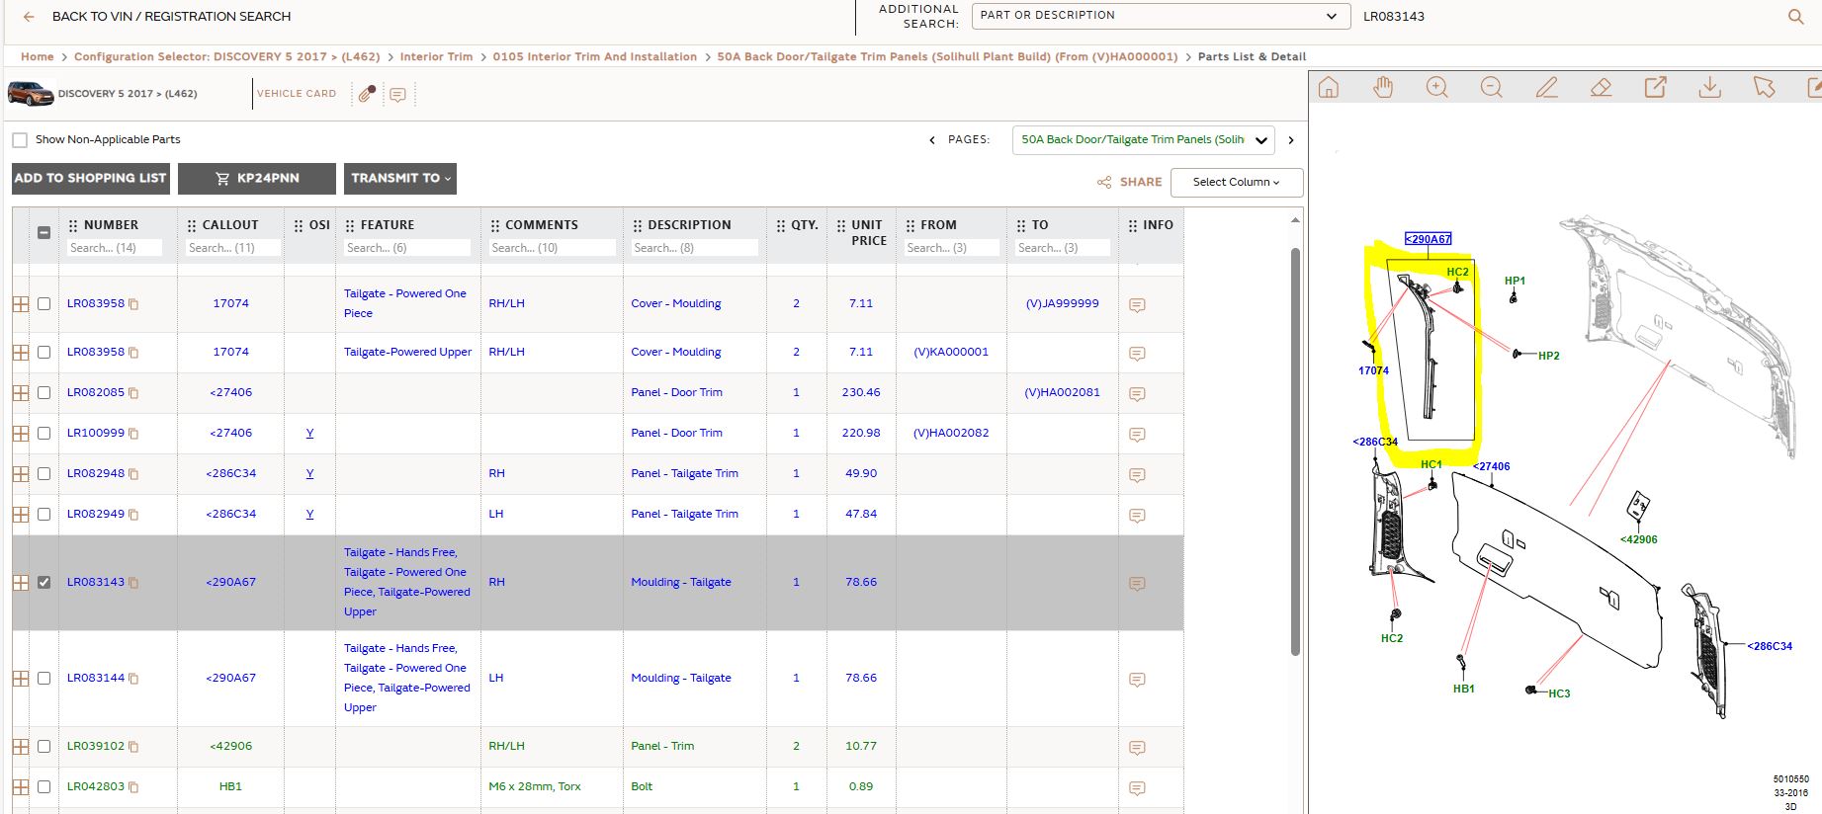Zoom in on the parts diagram
Viewport: 1822px width, 814px height.
pyautogui.click(x=1437, y=88)
